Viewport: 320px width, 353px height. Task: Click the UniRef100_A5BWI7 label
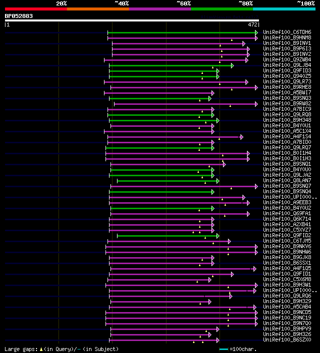tap(287, 92)
